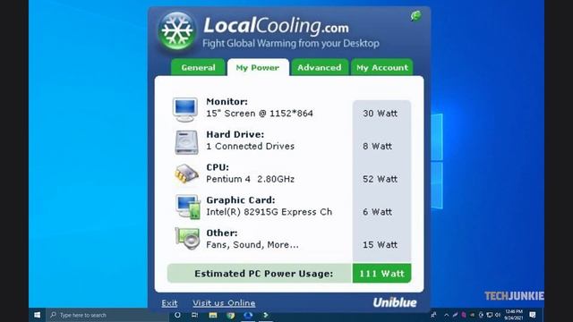Click the blue app icon on the taskbar
573x322 pixels.
pyautogui.click(x=248, y=315)
